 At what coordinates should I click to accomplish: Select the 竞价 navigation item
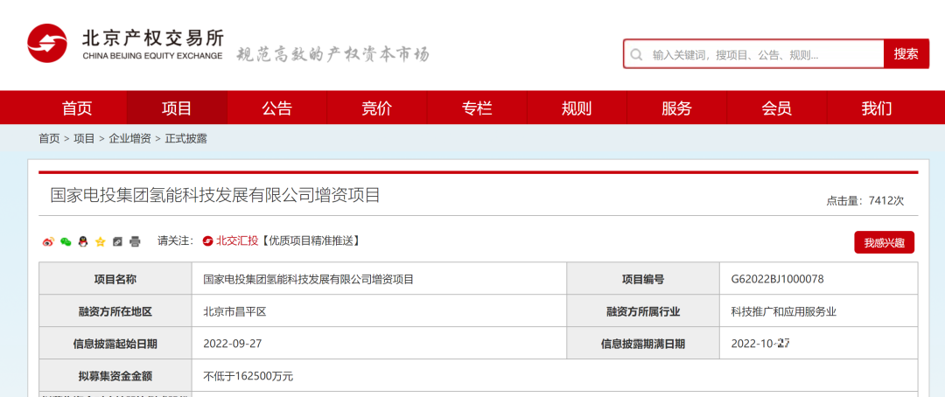377,108
